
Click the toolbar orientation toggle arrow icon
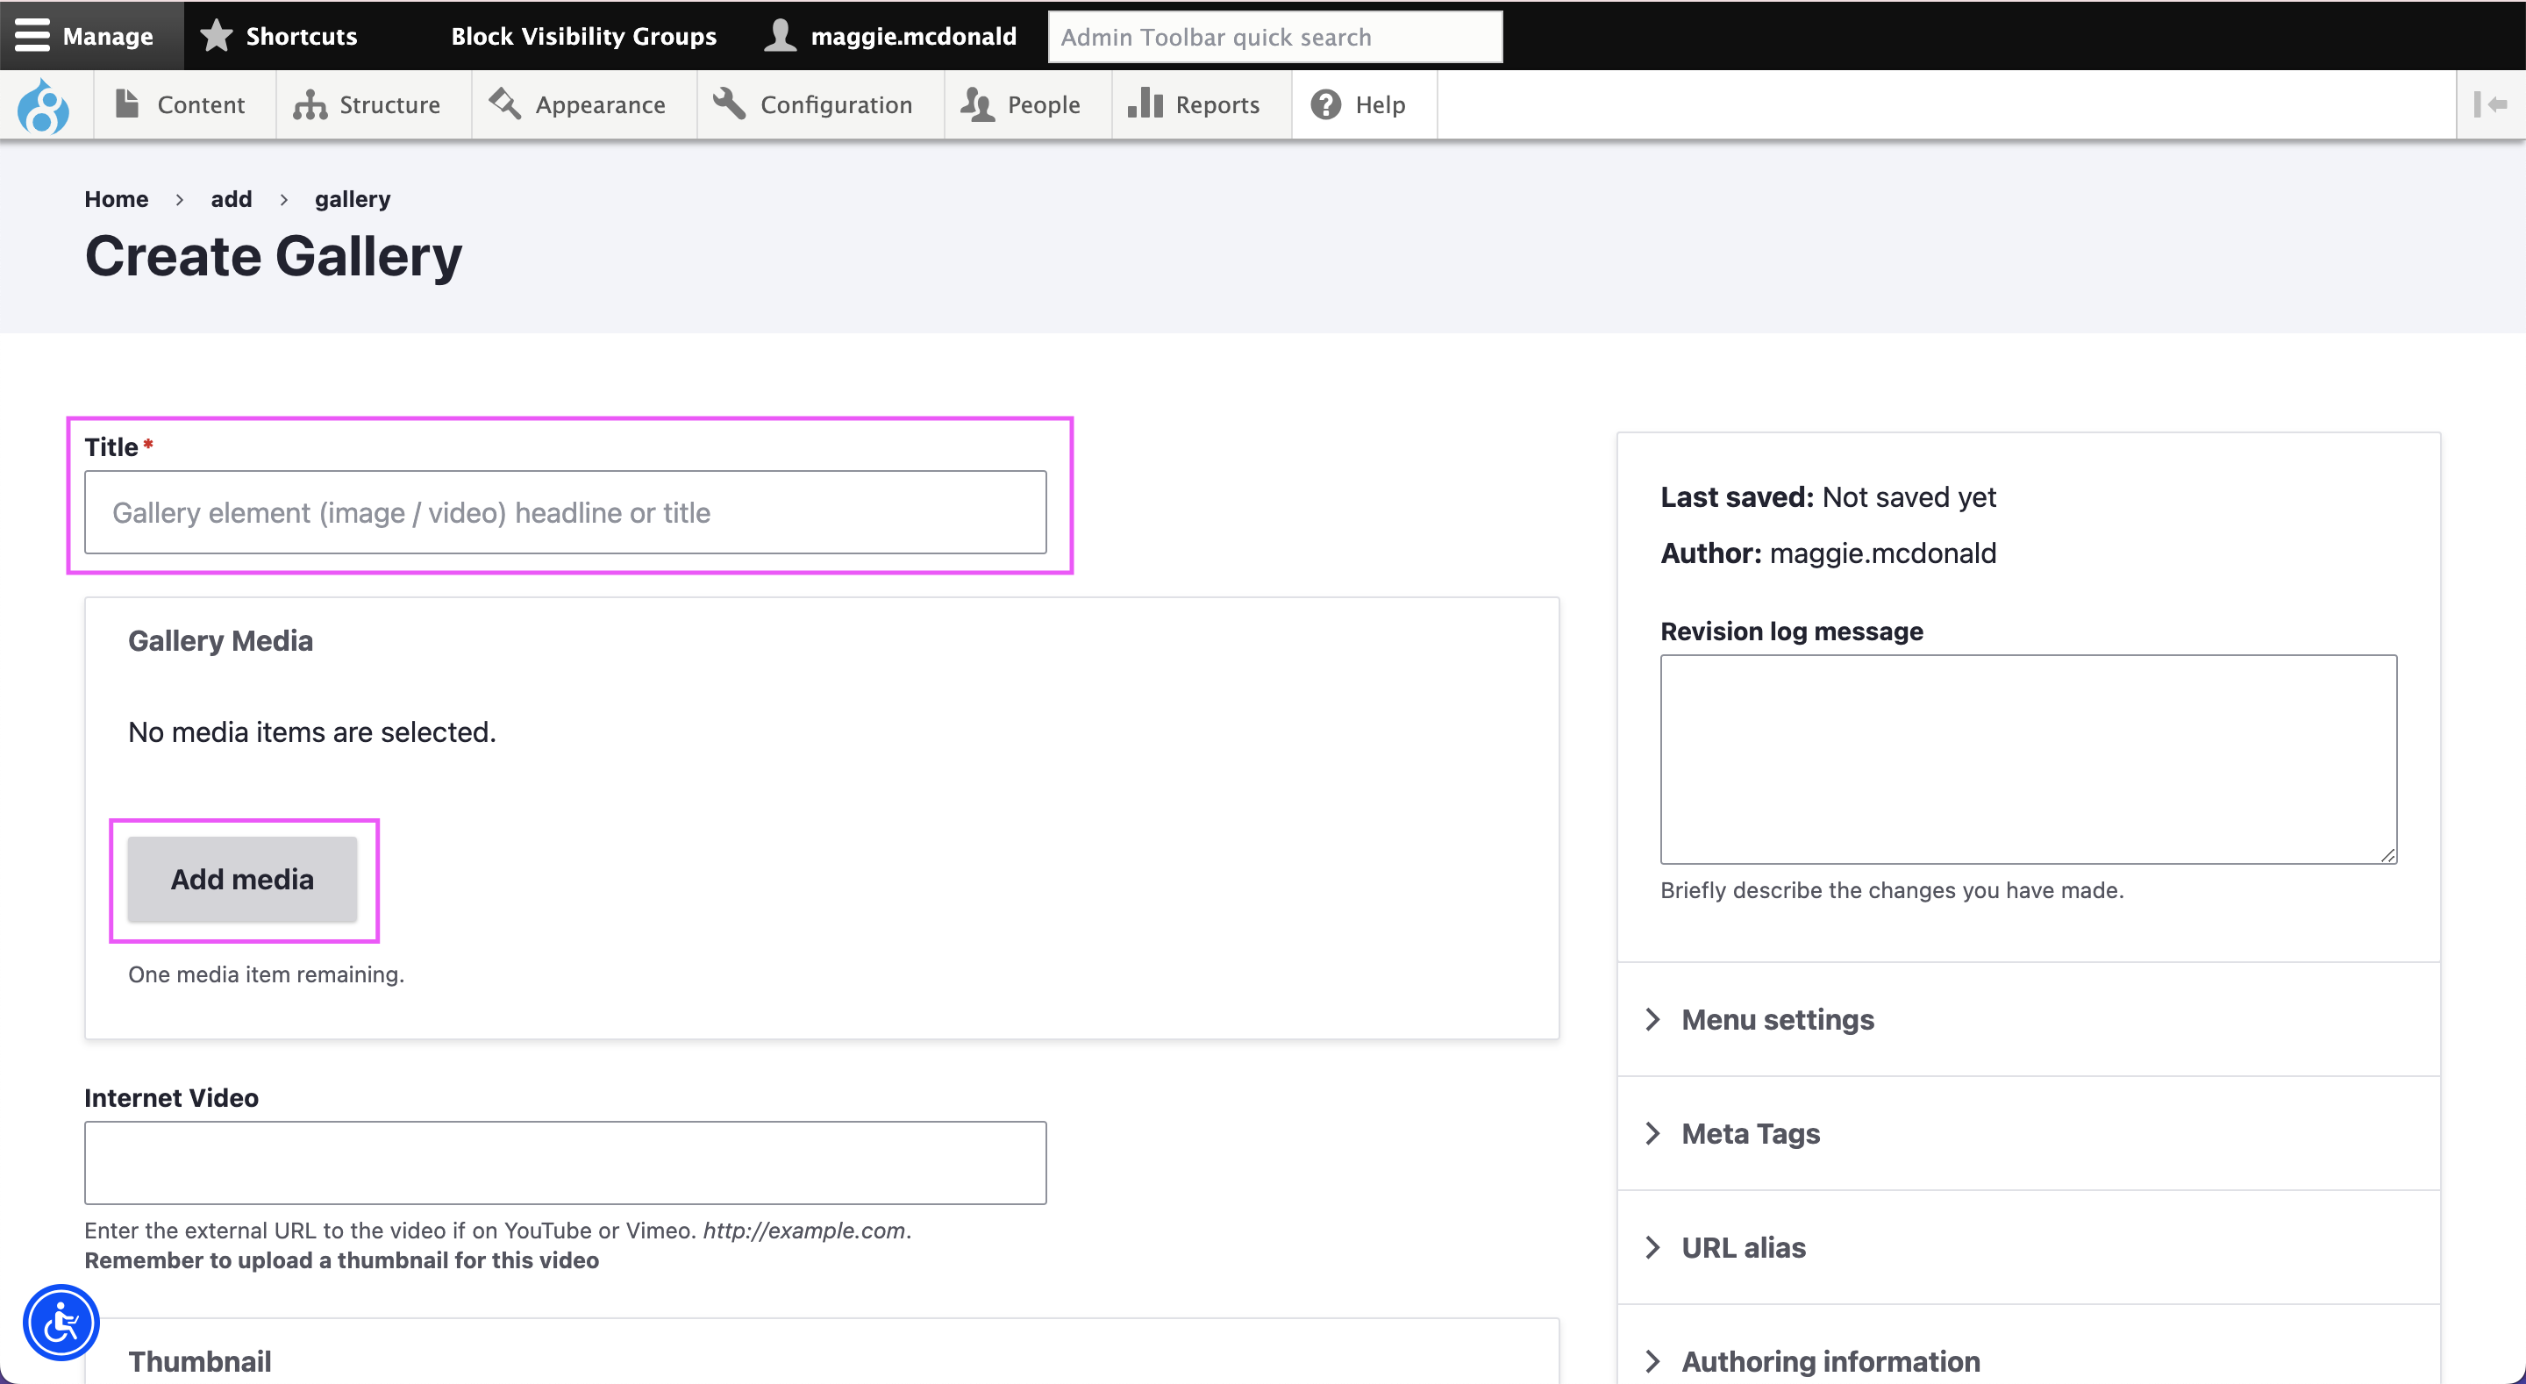pos(2491,105)
